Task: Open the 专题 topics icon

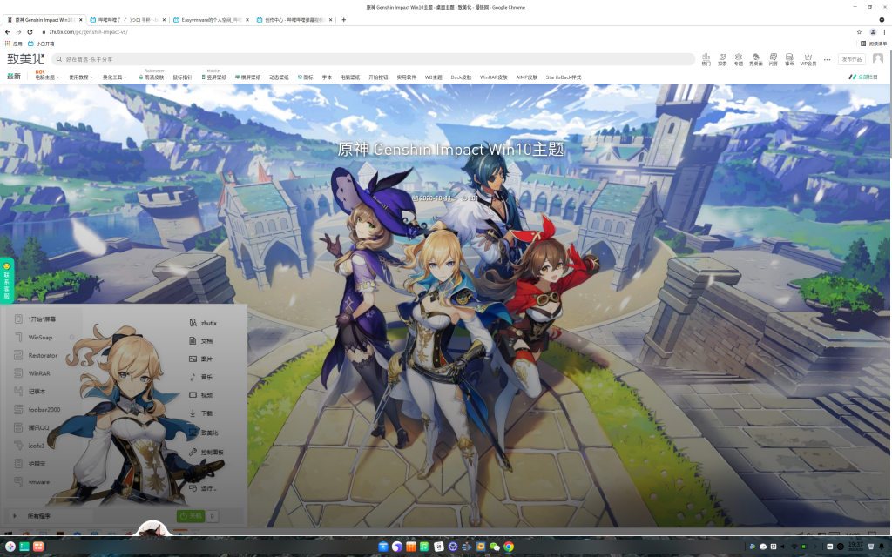Action: pos(739,60)
